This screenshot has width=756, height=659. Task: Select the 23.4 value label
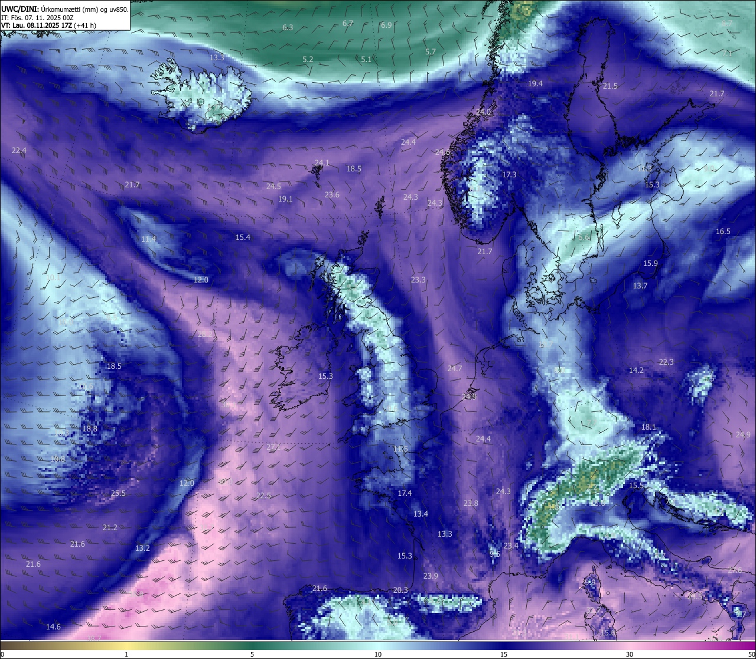511,546
